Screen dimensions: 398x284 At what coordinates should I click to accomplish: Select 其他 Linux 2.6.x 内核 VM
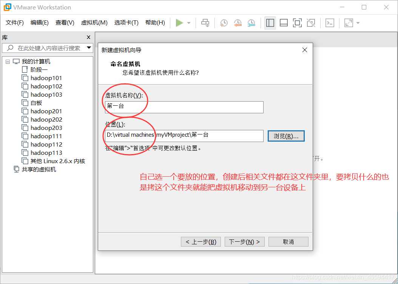pos(58,161)
